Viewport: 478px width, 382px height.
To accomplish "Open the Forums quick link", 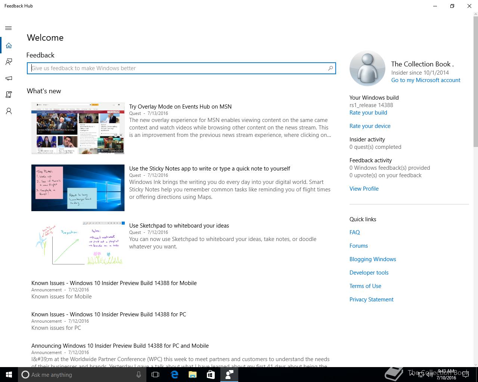I will tap(358, 246).
